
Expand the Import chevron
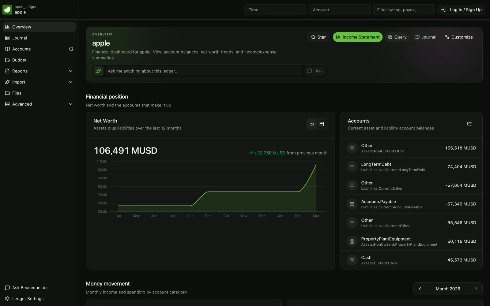coord(71,82)
